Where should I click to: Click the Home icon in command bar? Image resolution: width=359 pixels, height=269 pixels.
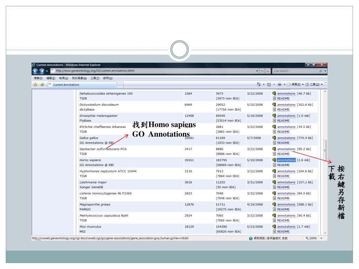[259, 84]
